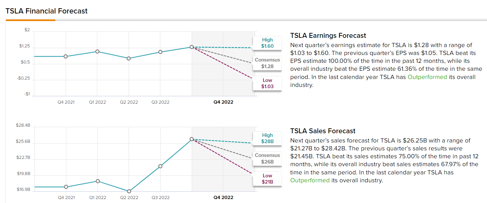
Task: Select the Q3 2022 sales data point
Action: pos(160,166)
